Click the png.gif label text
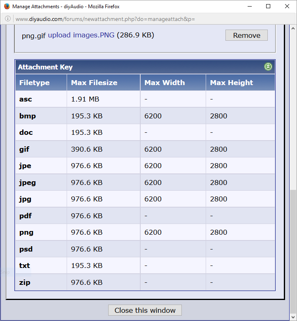Image resolution: width=297 pixels, height=321 pixels. [x=34, y=36]
